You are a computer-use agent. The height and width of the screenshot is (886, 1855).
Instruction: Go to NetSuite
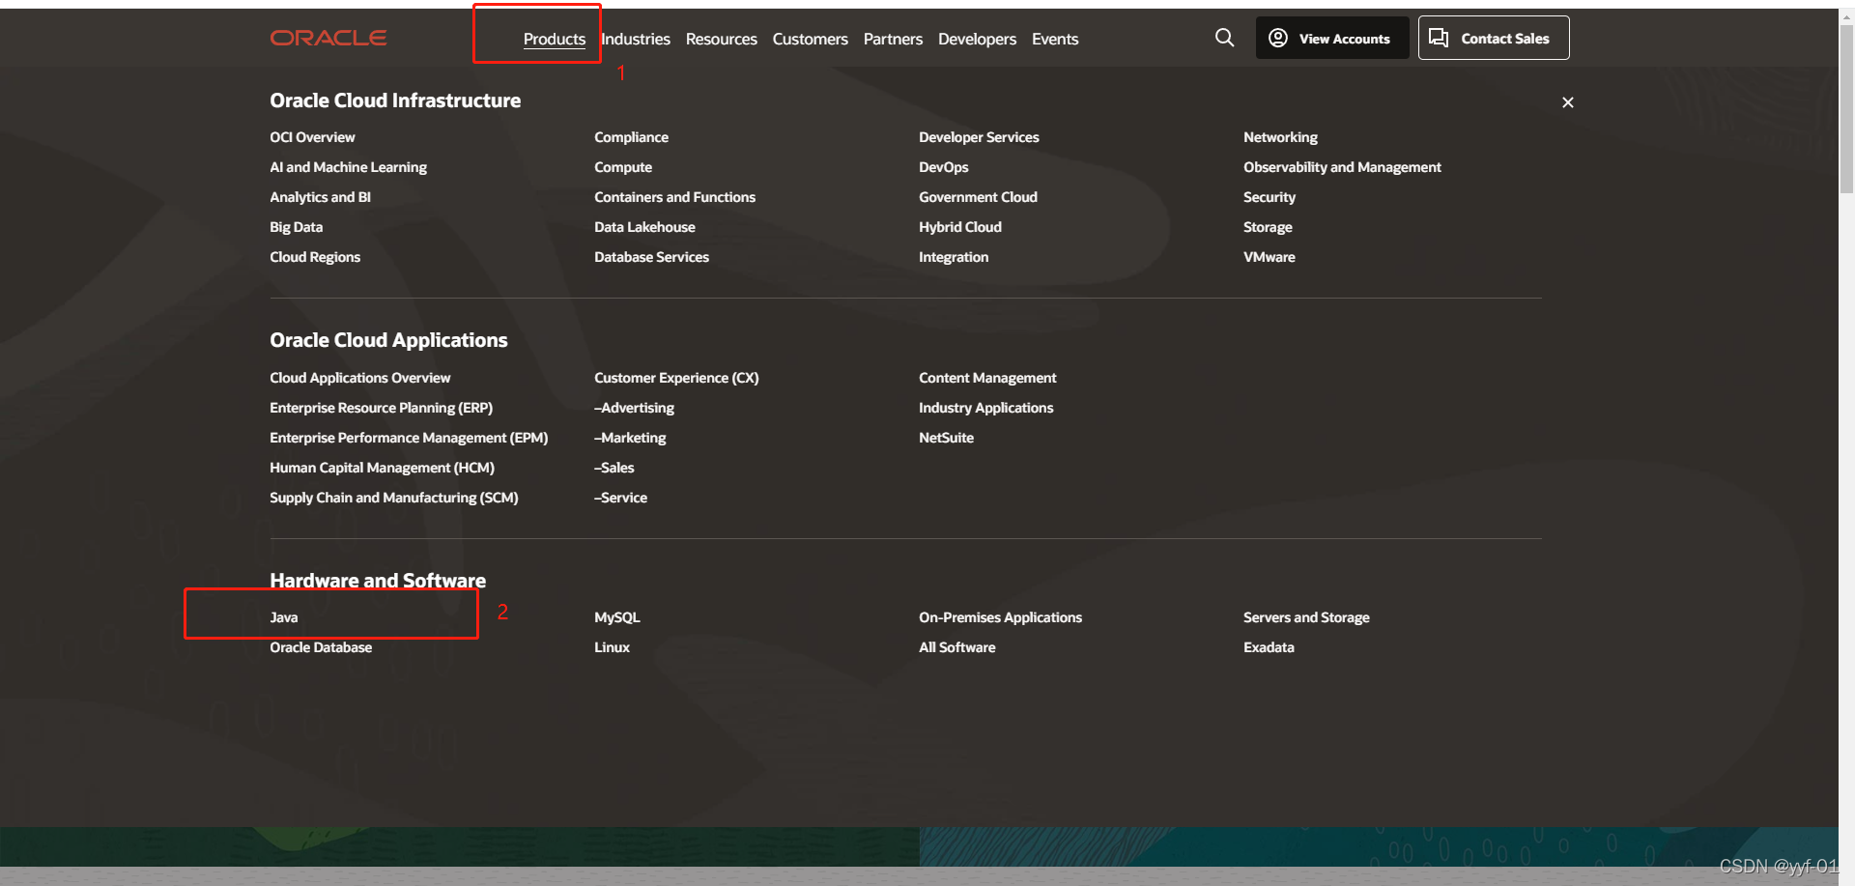[946, 438]
